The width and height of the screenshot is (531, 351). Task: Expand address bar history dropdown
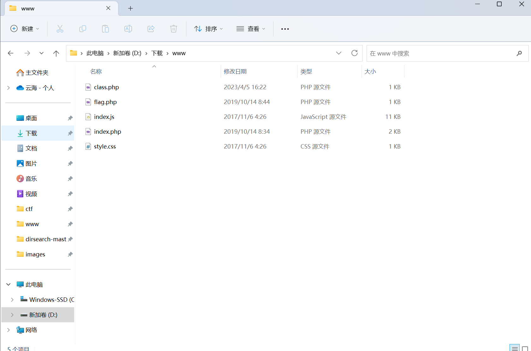coord(339,53)
